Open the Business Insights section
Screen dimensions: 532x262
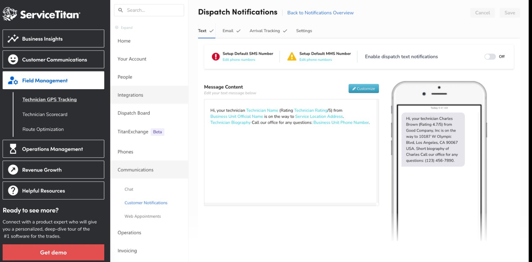click(x=54, y=39)
